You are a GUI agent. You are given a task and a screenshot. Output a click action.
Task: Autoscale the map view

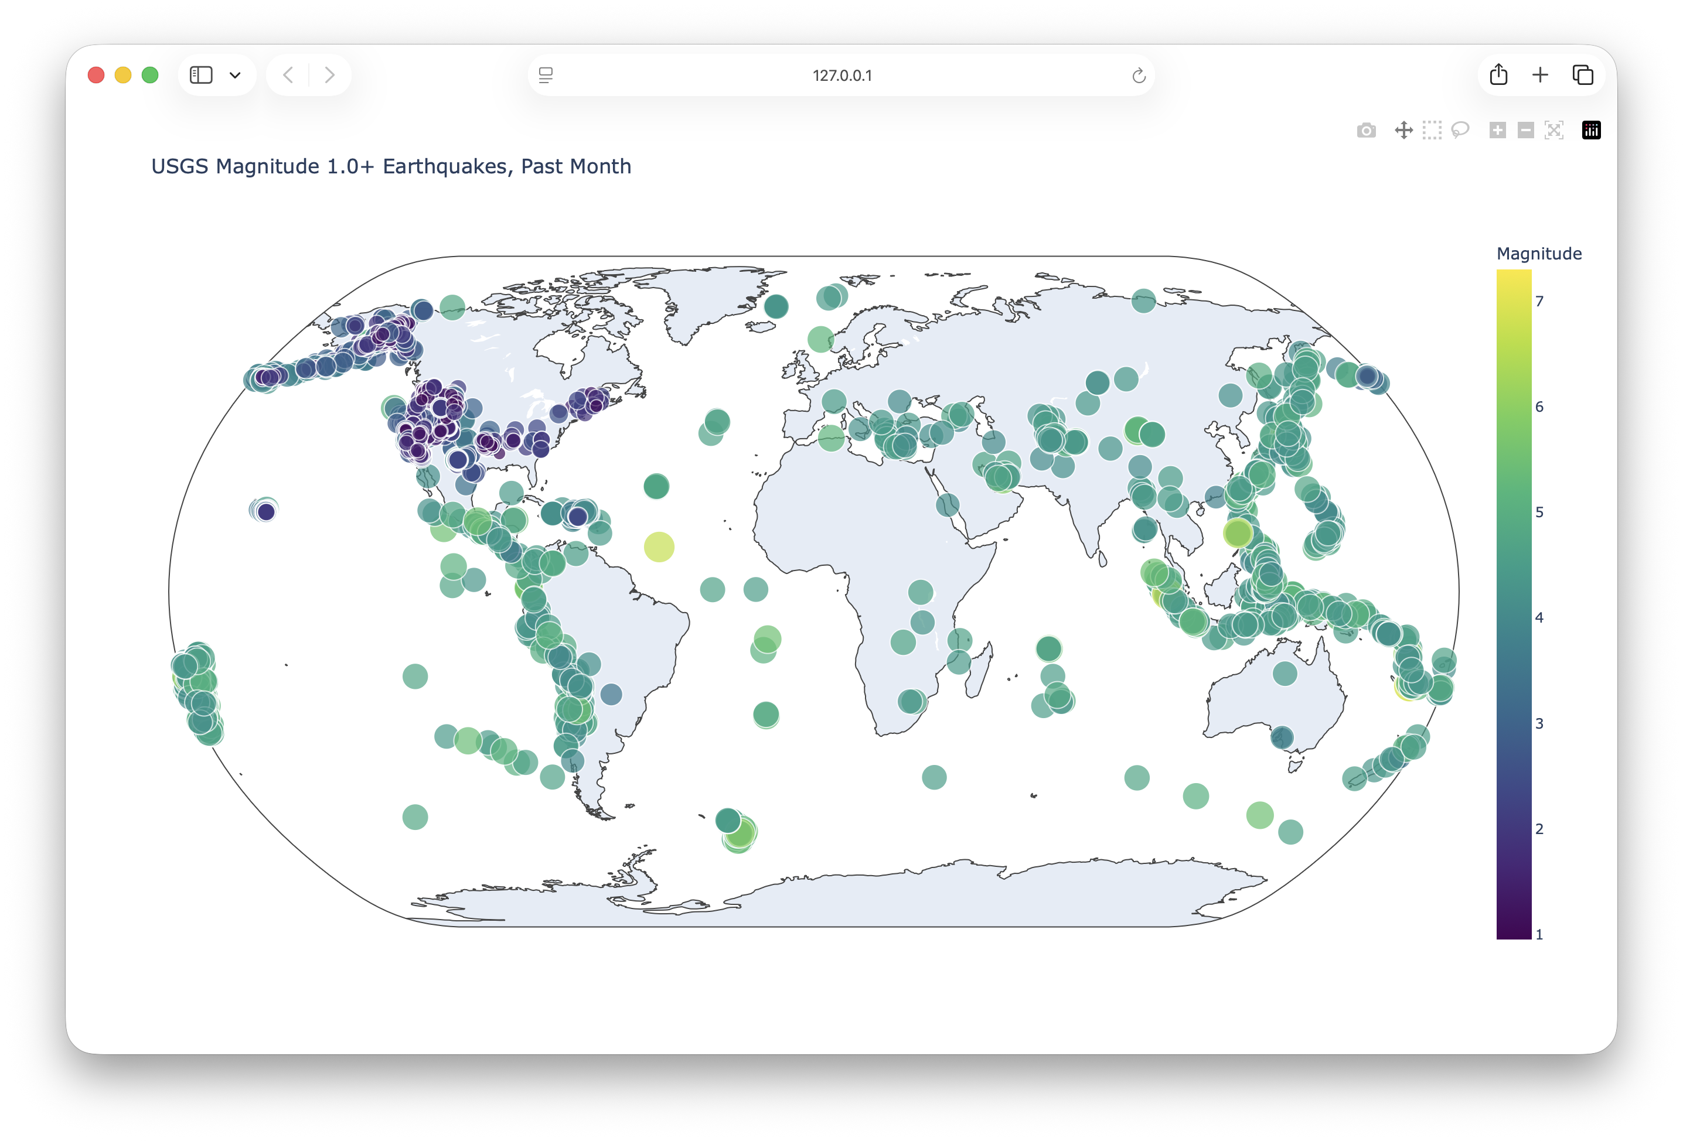1555,130
